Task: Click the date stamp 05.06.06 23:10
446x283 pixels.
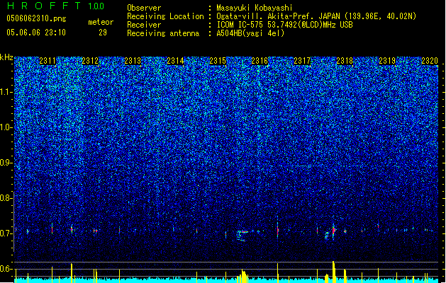Action: click(x=36, y=33)
